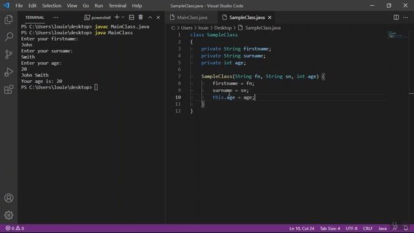Click 'private int age;' line
The height and width of the screenshot is (233, 414).
pyautogui.click(x=223, y=63)
